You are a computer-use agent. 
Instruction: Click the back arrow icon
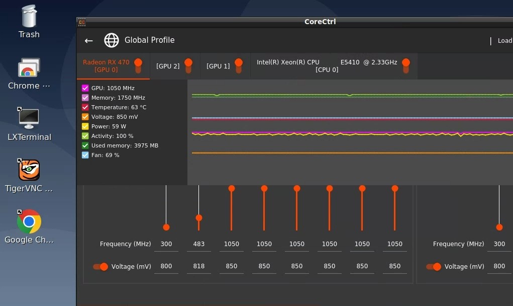click(88, 41)
